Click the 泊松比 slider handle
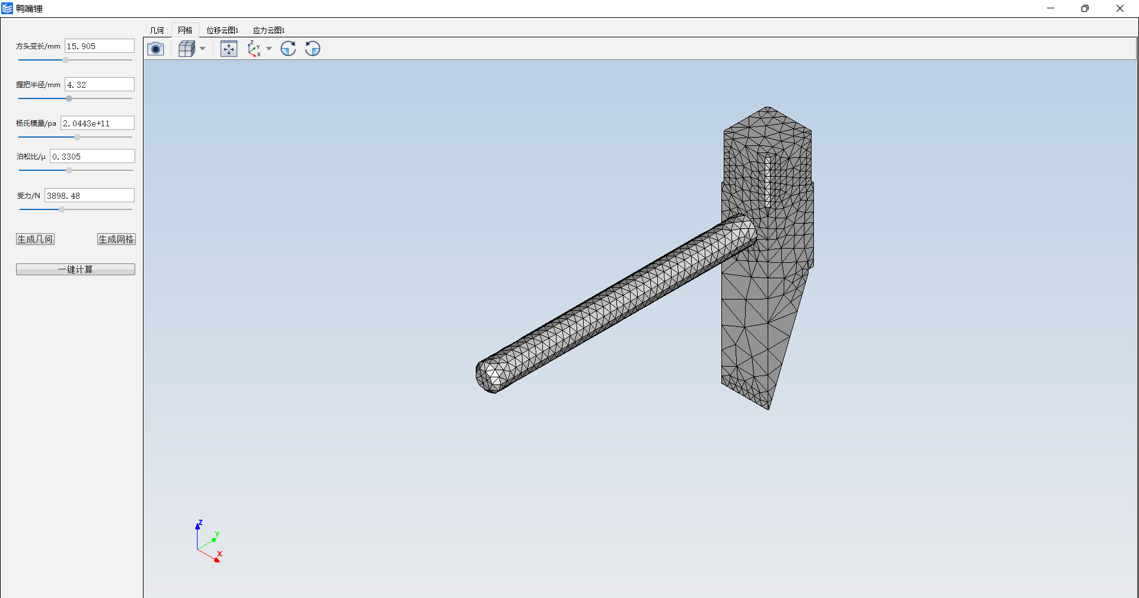1139x598 pixels. coord(69,170)
